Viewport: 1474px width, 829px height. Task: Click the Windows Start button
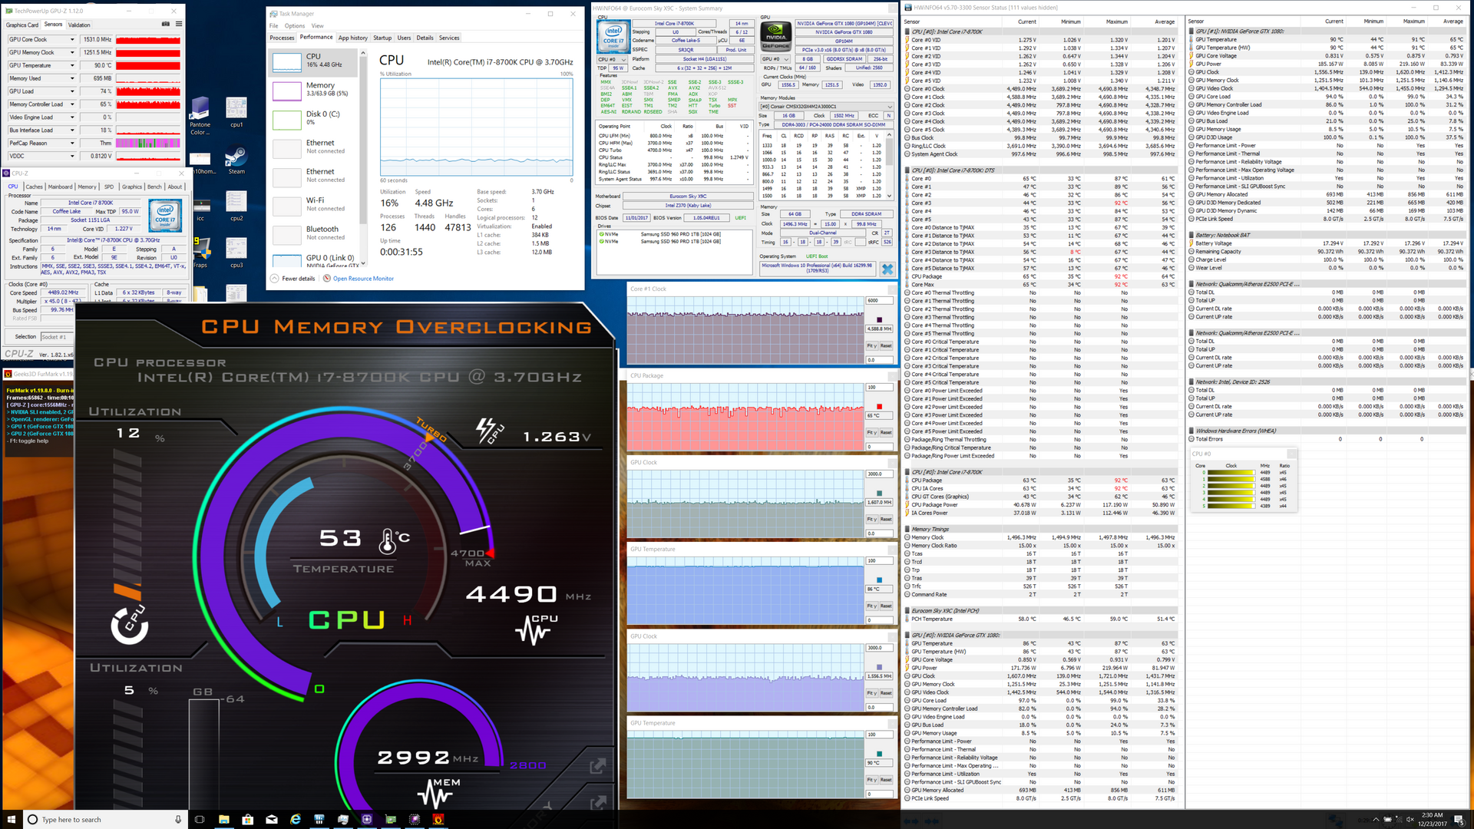coord(11,820)
